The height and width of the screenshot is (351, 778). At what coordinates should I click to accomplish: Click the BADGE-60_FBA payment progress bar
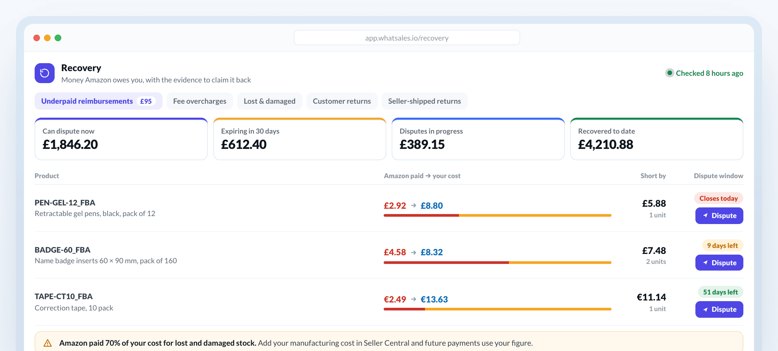click(498, 263)
